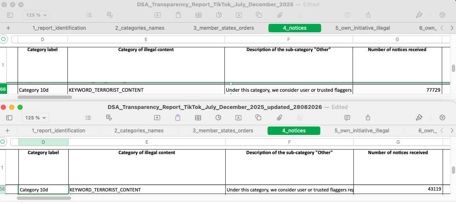Select Category 10d cell in updated_28082026 window

[43, 190]
